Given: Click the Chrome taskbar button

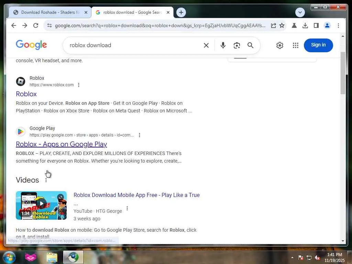Looking at the screenshot, I should click(x=73, y=257).
